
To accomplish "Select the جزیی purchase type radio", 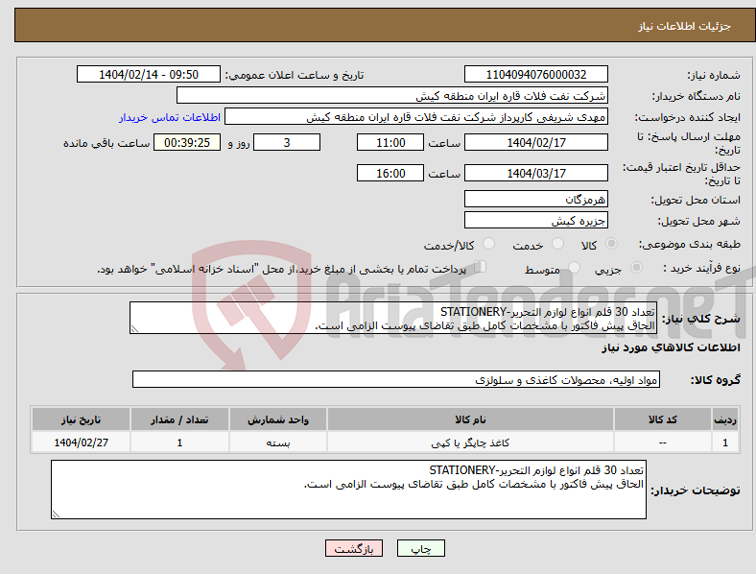I will (636, 267).
